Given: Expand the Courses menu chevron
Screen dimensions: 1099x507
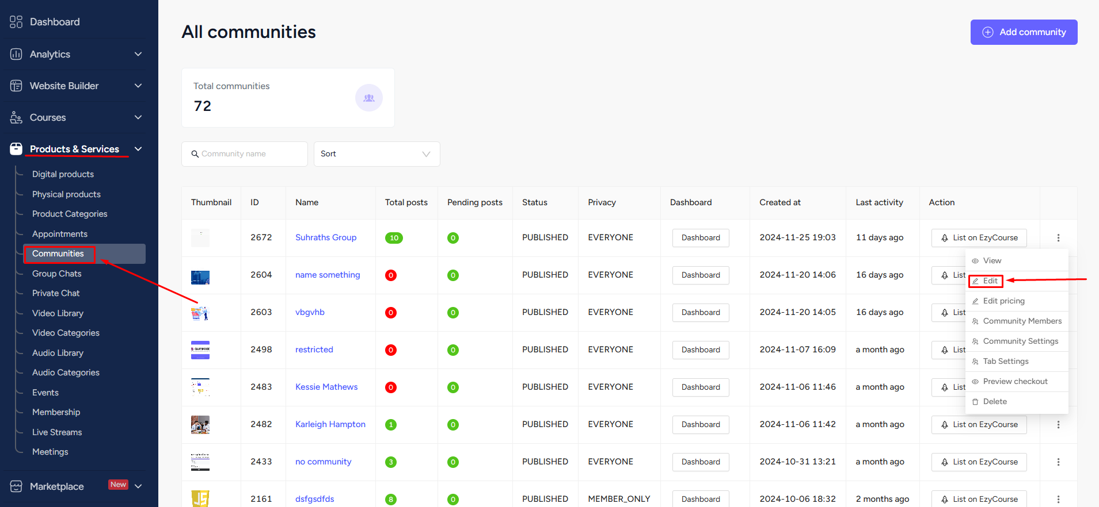Looking at the screenshot, I should tap(138, 117).
